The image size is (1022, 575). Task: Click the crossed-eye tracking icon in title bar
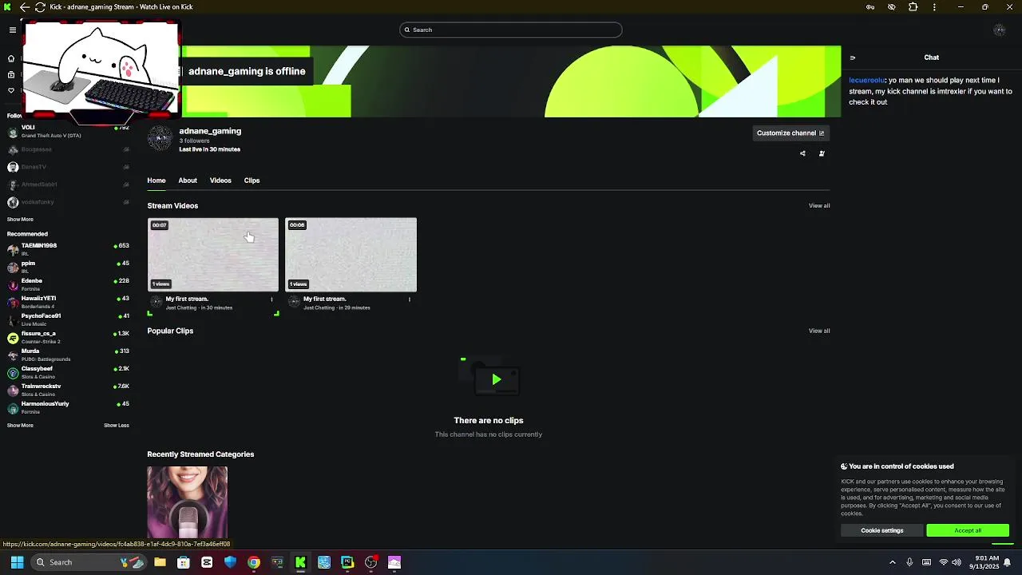coord(892,7)
